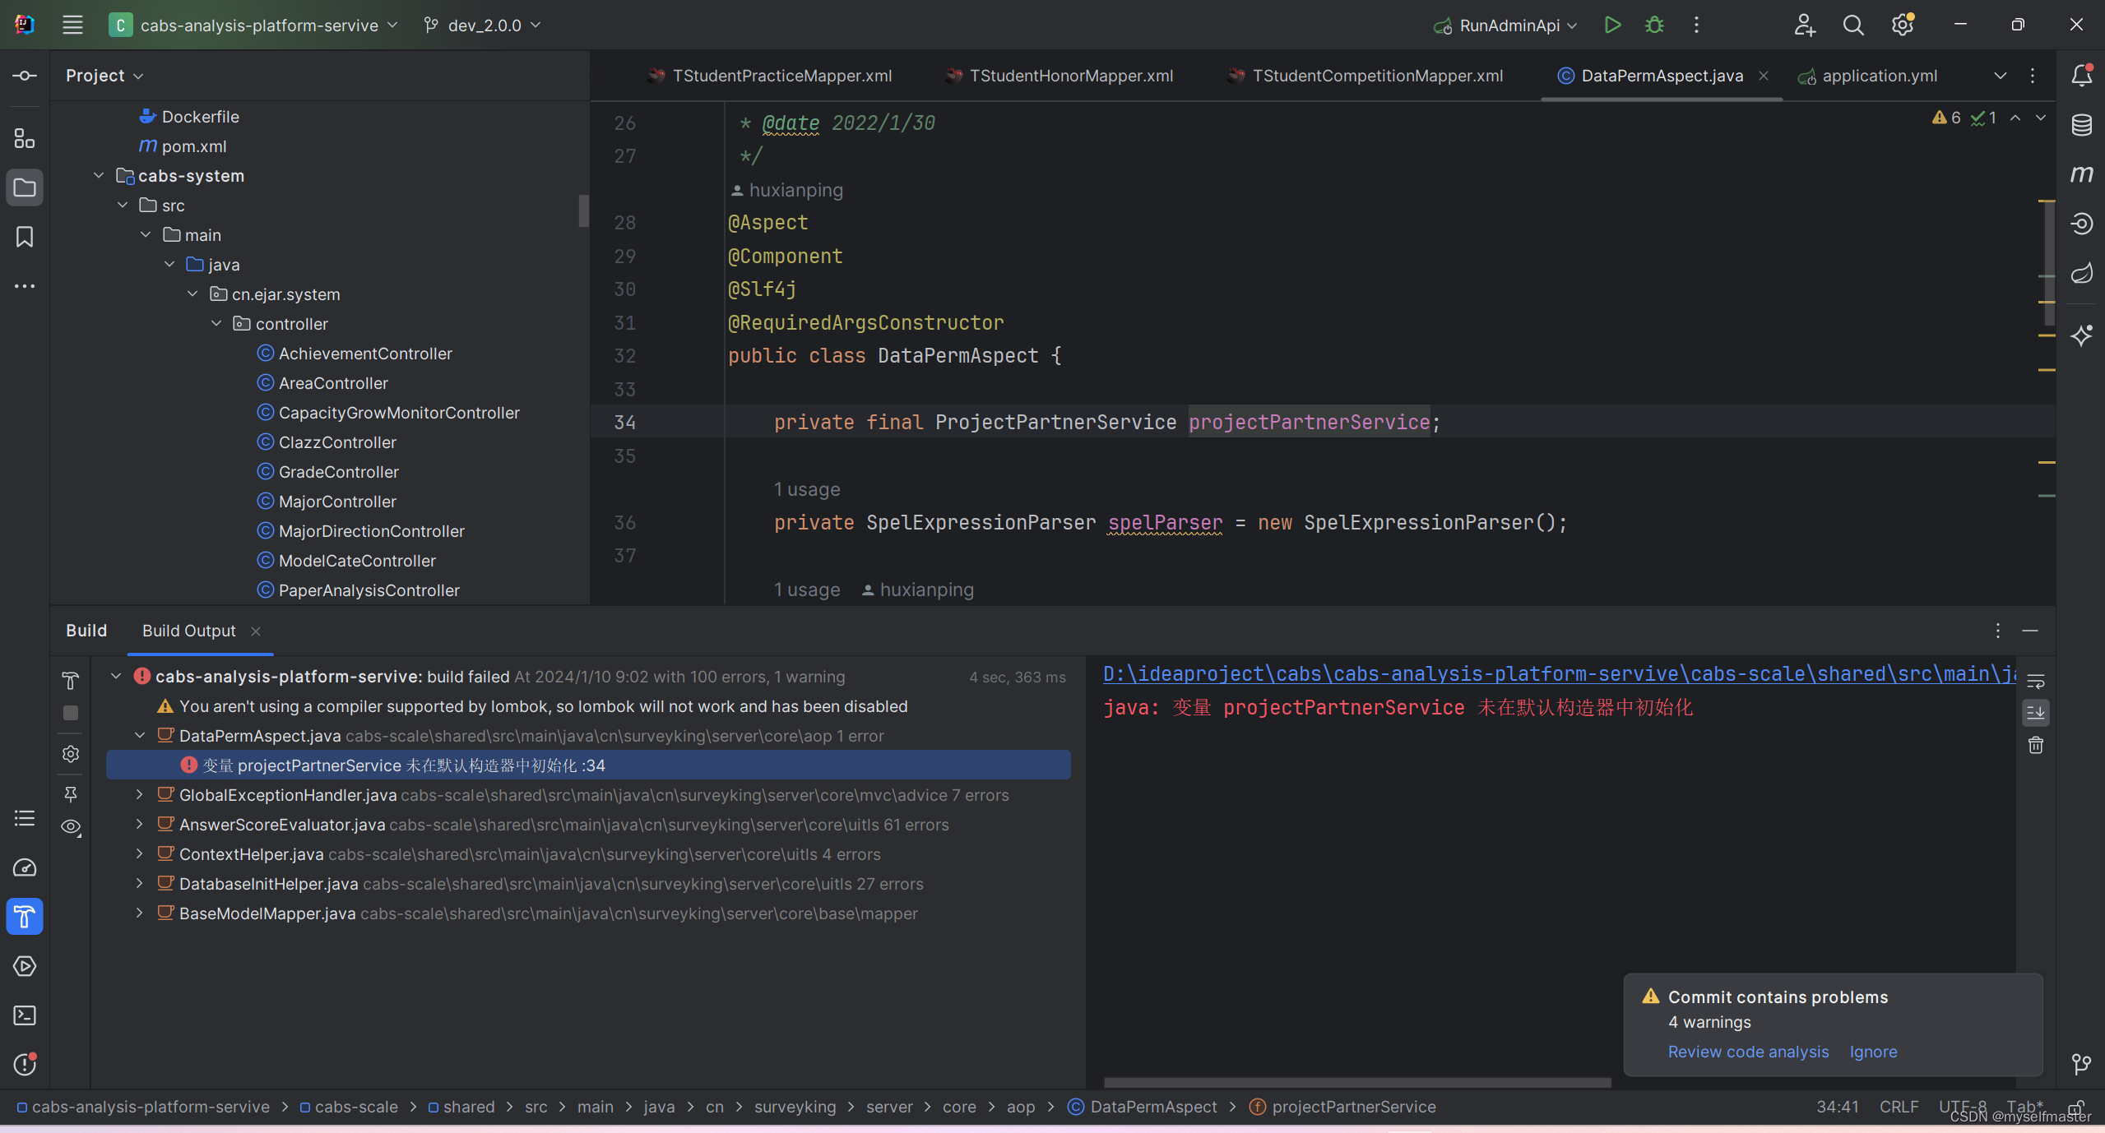This screenshot has height=1133, width=2105.
Task: Click the editor vertical scrollbar
Action: click(x=2048, y=263)
